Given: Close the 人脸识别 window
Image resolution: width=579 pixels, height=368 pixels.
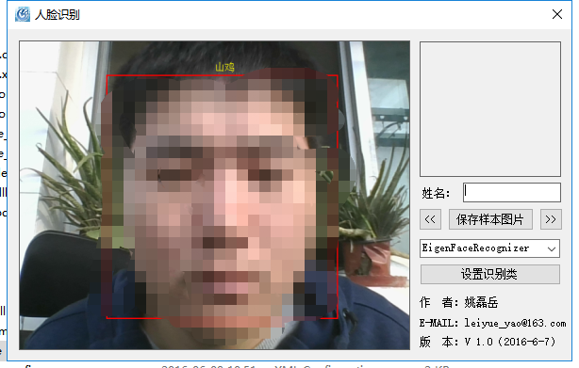Looking at the screenshot, I should pyautogui.click(x=557, y=14).
